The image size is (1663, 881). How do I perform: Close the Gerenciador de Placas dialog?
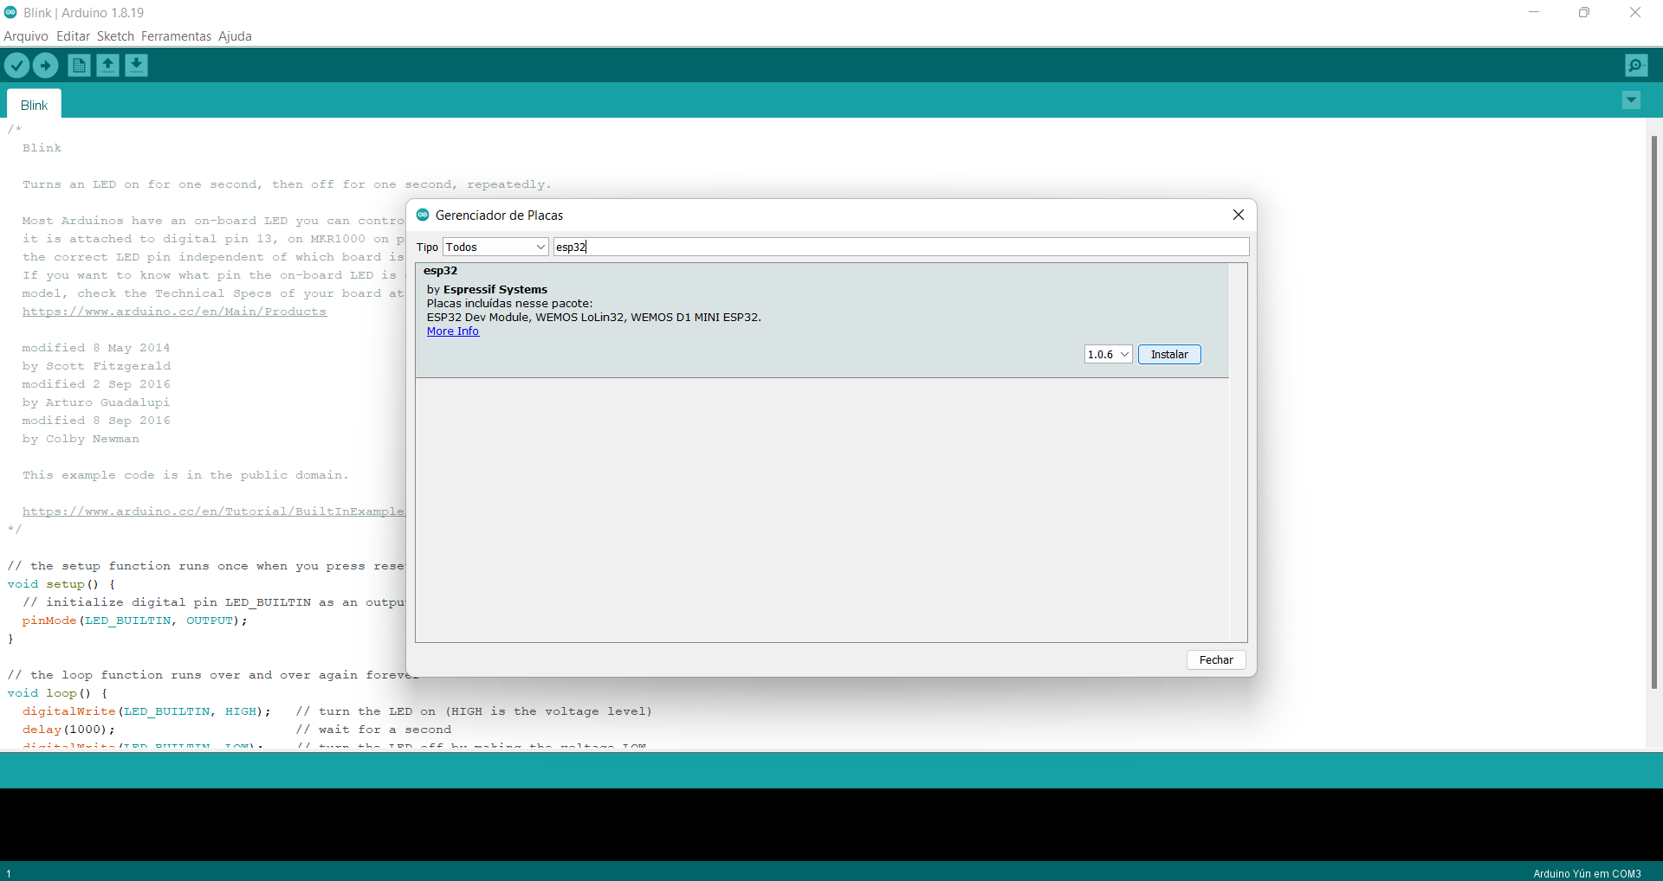(1238, 215)
